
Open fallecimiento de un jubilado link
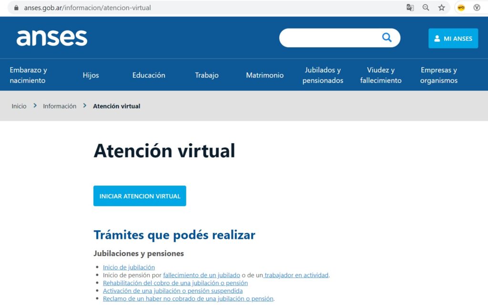click(202, 275)
